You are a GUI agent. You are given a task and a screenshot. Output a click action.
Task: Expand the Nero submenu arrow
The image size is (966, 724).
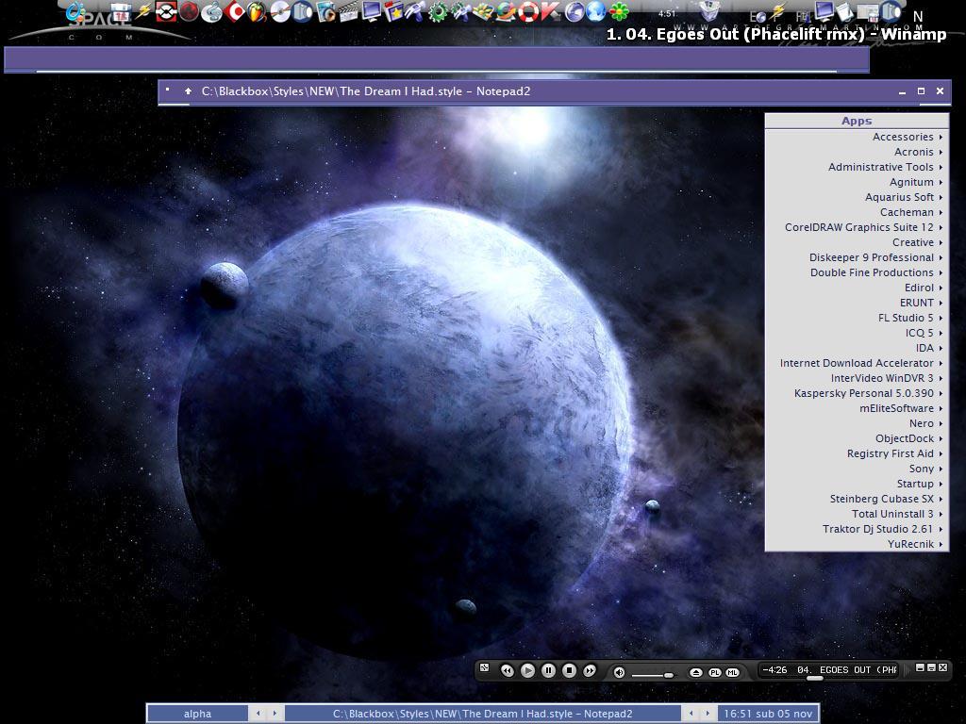[x=941, y=423]
